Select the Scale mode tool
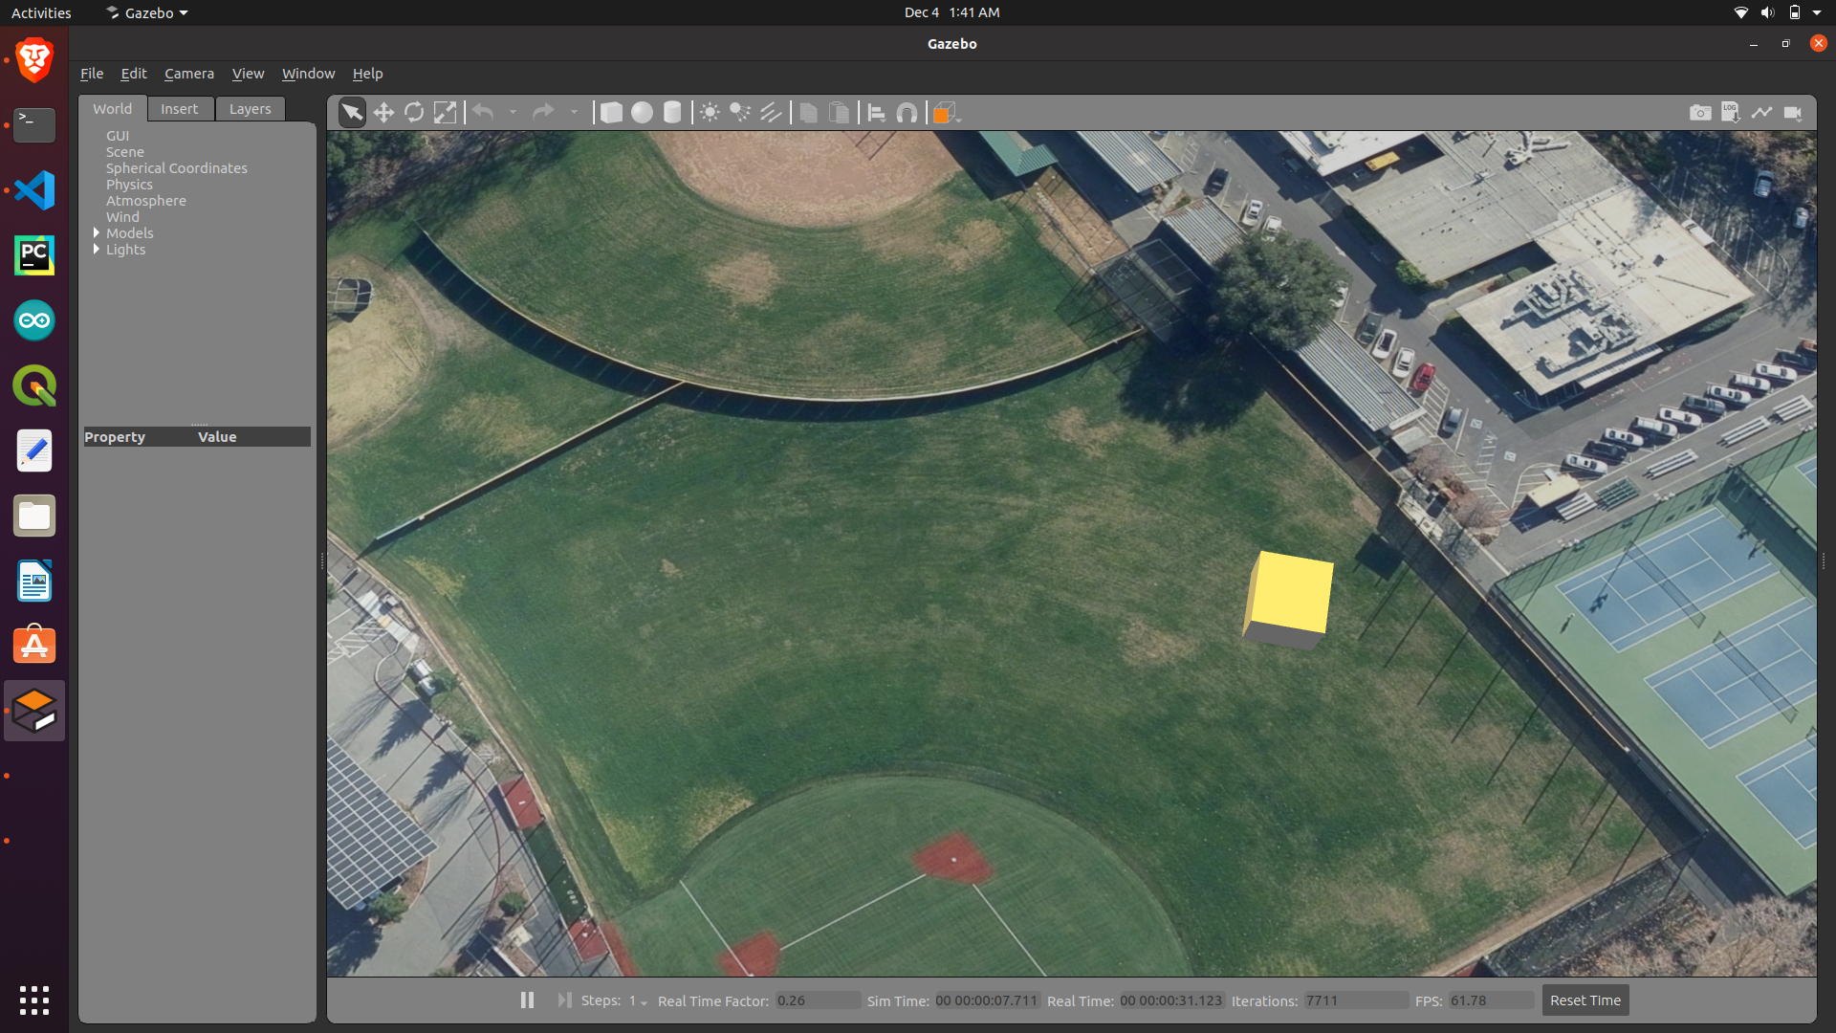 445,113
